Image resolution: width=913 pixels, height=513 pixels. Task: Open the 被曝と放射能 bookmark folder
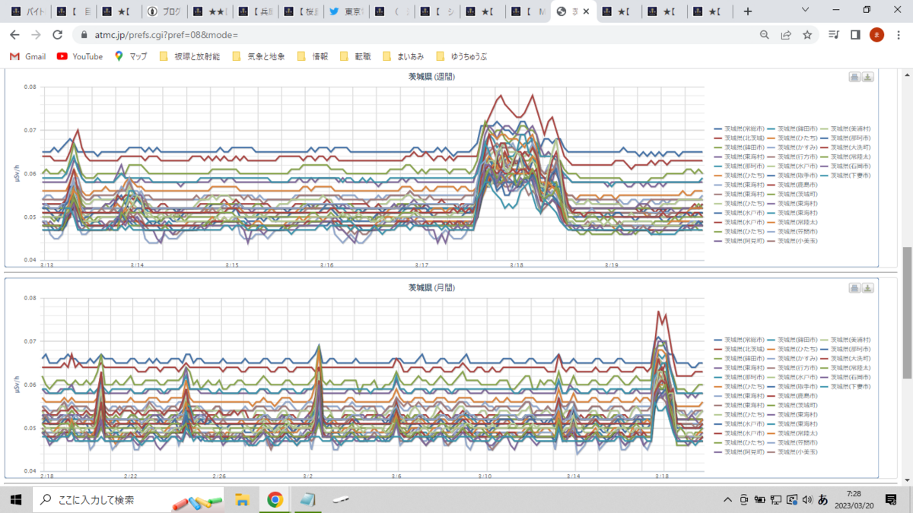coord(189,56)
